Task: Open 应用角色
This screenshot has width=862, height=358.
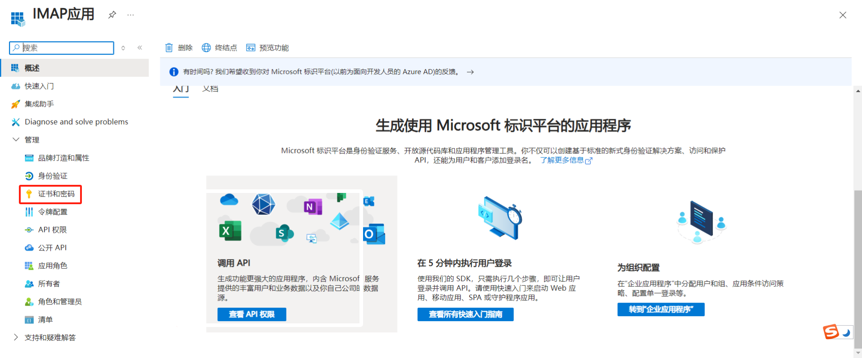Action: tap(53, 266)
